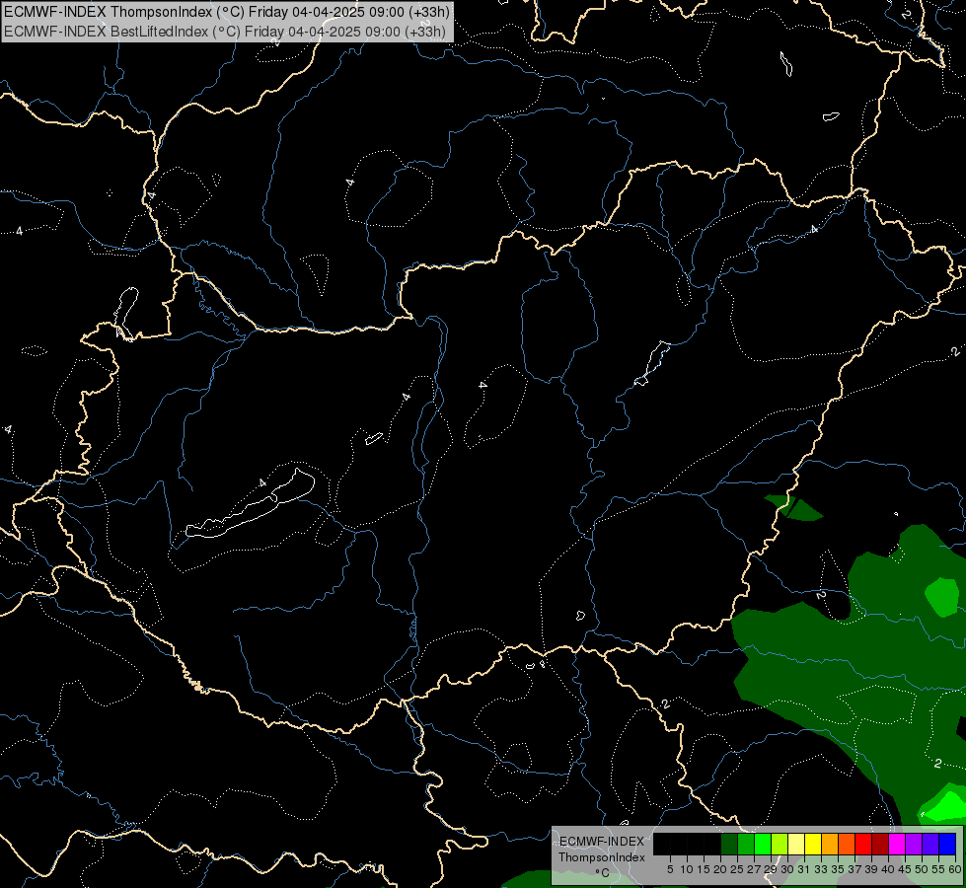This screenshot has height=888, width=966.
Task: Click the indigo 50–55 legend swatch
Action: coord(930,844)
